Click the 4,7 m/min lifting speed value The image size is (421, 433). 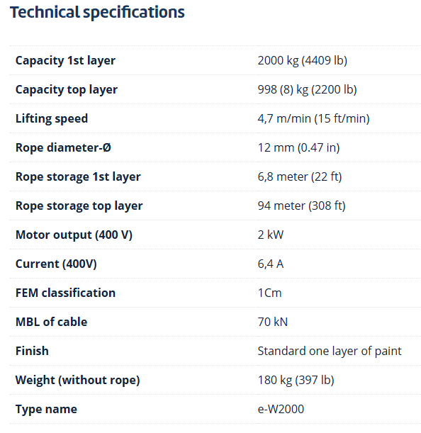click(313, 118)
